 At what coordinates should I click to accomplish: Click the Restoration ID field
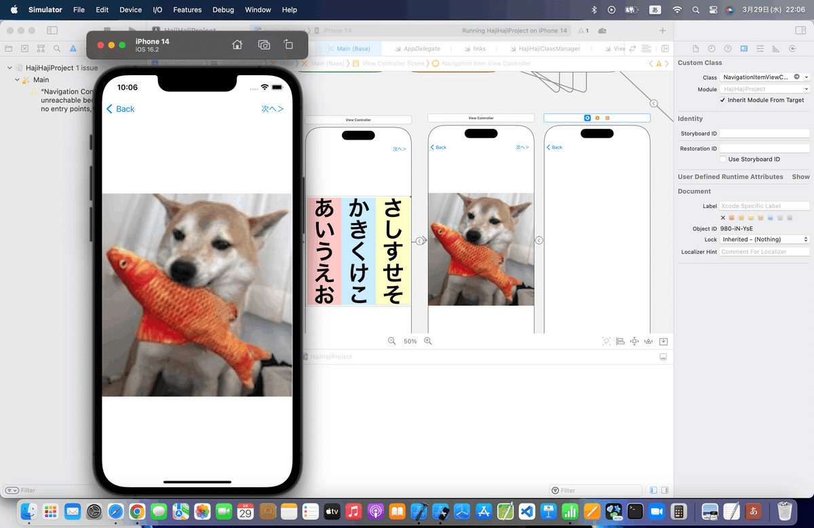[x=764, y=148]
